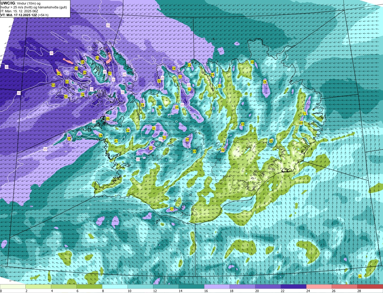
Task: Click the yellow gust label "37"
Action: point(110,73)
